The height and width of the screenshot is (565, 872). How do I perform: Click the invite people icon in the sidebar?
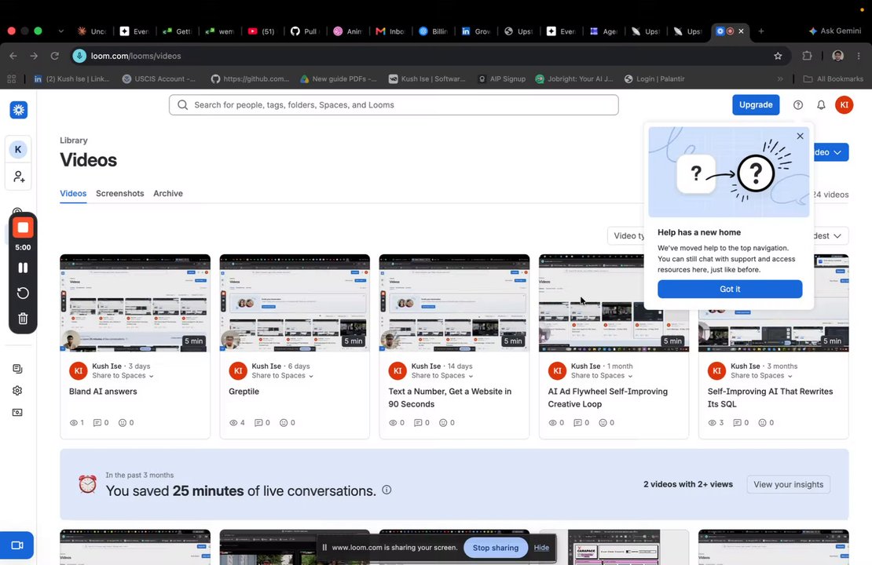pos(18,177)
